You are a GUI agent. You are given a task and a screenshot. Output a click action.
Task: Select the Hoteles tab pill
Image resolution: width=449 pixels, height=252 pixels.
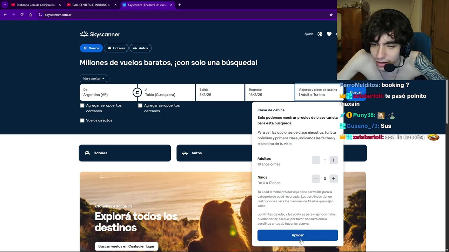point(116,48)
